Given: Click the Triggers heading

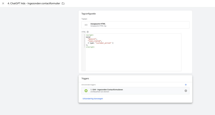Looking at the screenshot, I should point(85,79).
